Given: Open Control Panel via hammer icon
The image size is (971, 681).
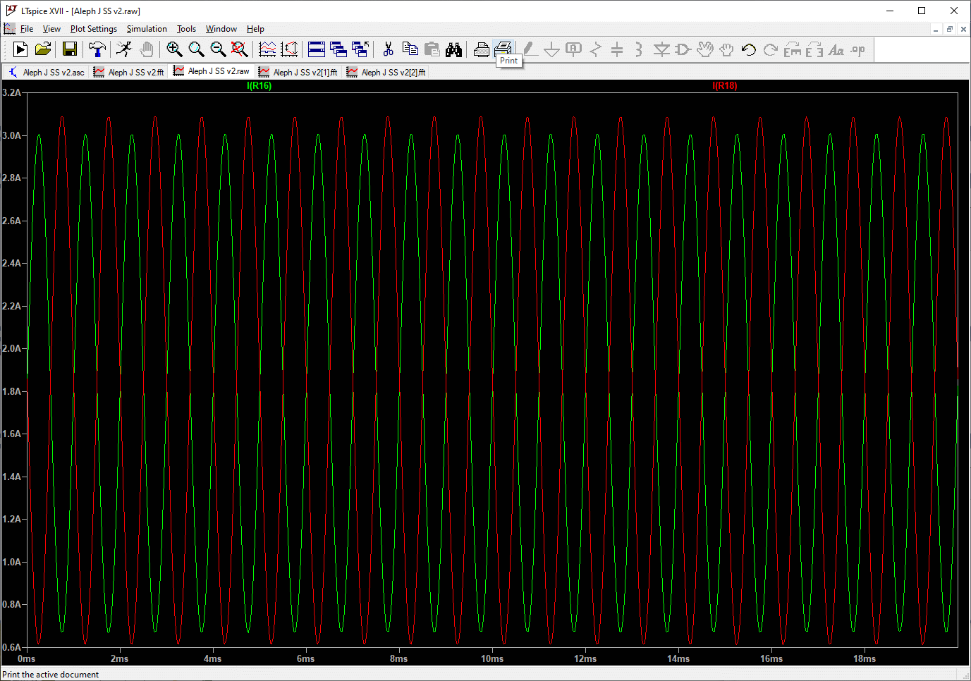Looking at the screenshot, I should 97,49.
